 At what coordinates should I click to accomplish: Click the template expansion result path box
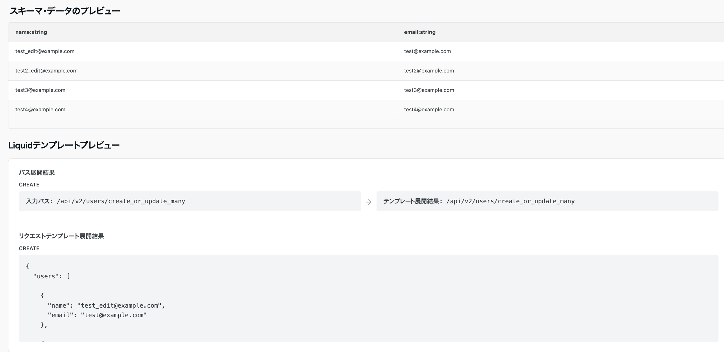point(547,201)
